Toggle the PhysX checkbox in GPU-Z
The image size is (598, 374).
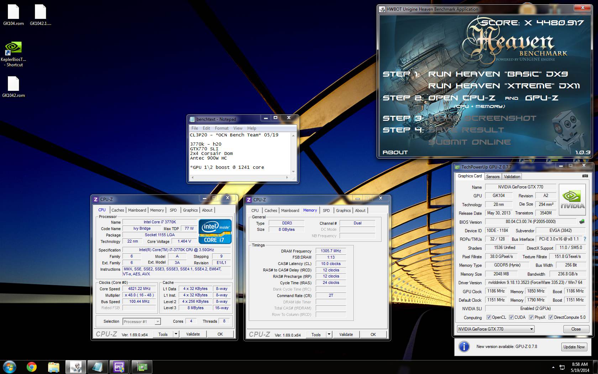click(531, 317)
